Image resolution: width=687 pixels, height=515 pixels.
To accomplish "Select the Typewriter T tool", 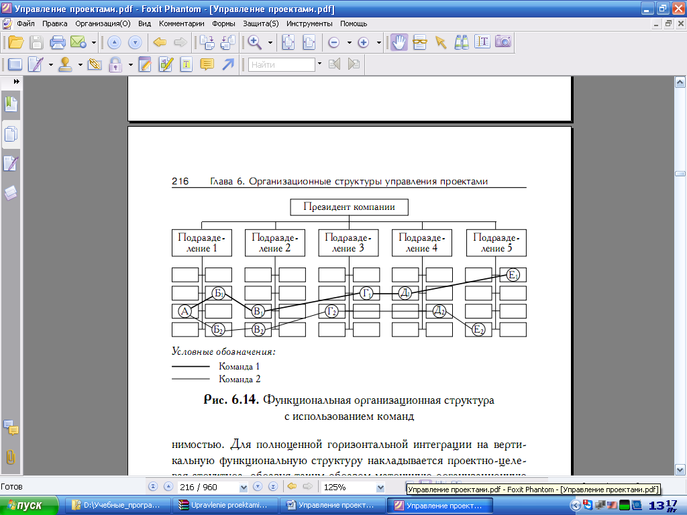I will tap(187, 65).
